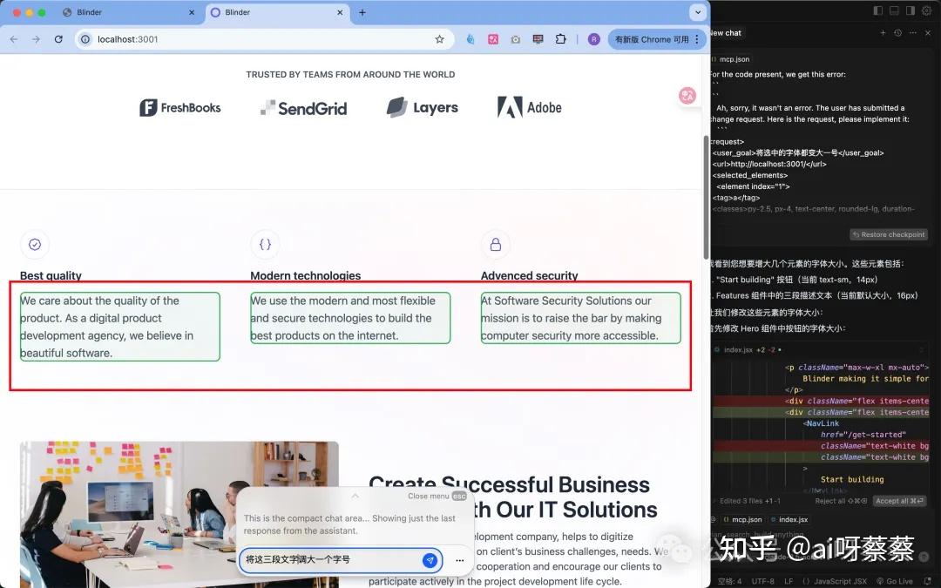941x588 pixels.
Task: Toggle the secondary sidebar layout icon
Action: click(911, 10)
